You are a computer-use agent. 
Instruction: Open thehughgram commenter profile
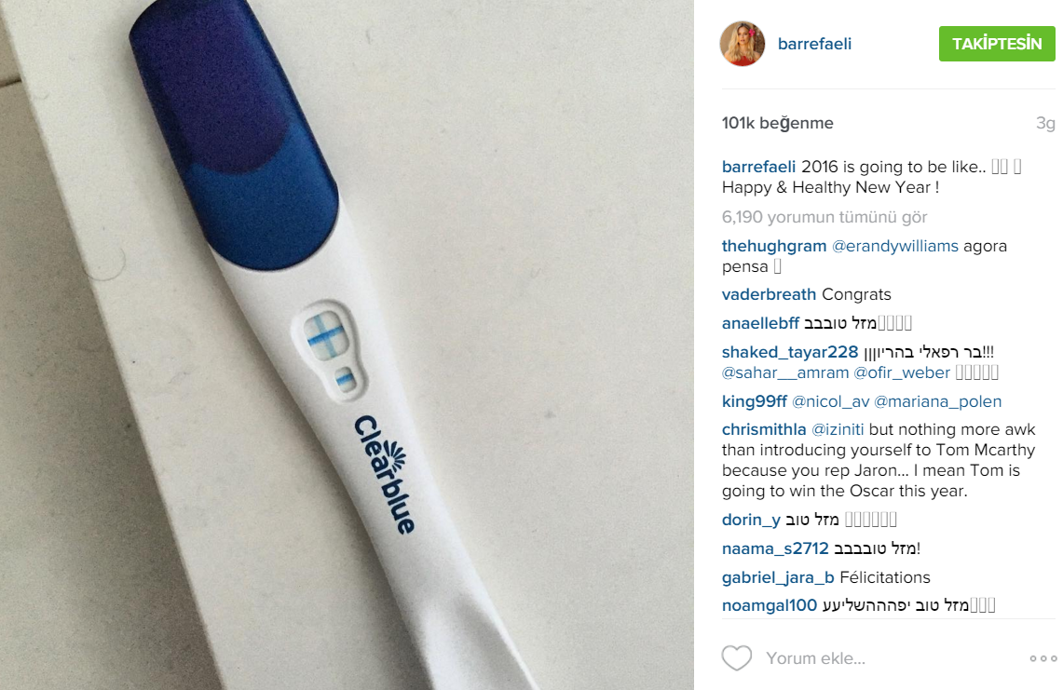point(774,246)
